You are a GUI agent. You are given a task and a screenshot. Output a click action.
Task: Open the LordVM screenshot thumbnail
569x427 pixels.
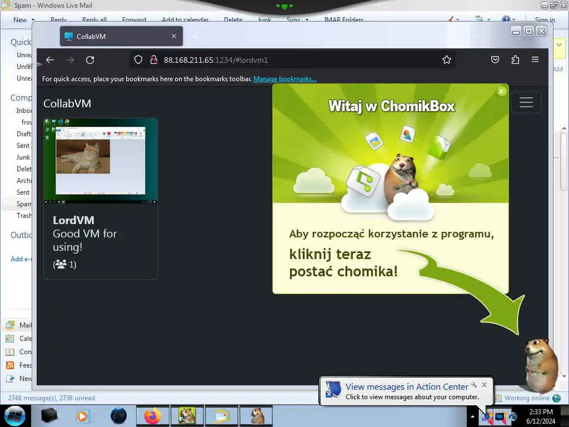[x=101, y=161]
